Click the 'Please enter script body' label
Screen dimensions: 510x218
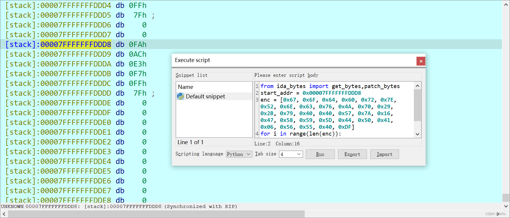tap(286, 75)
